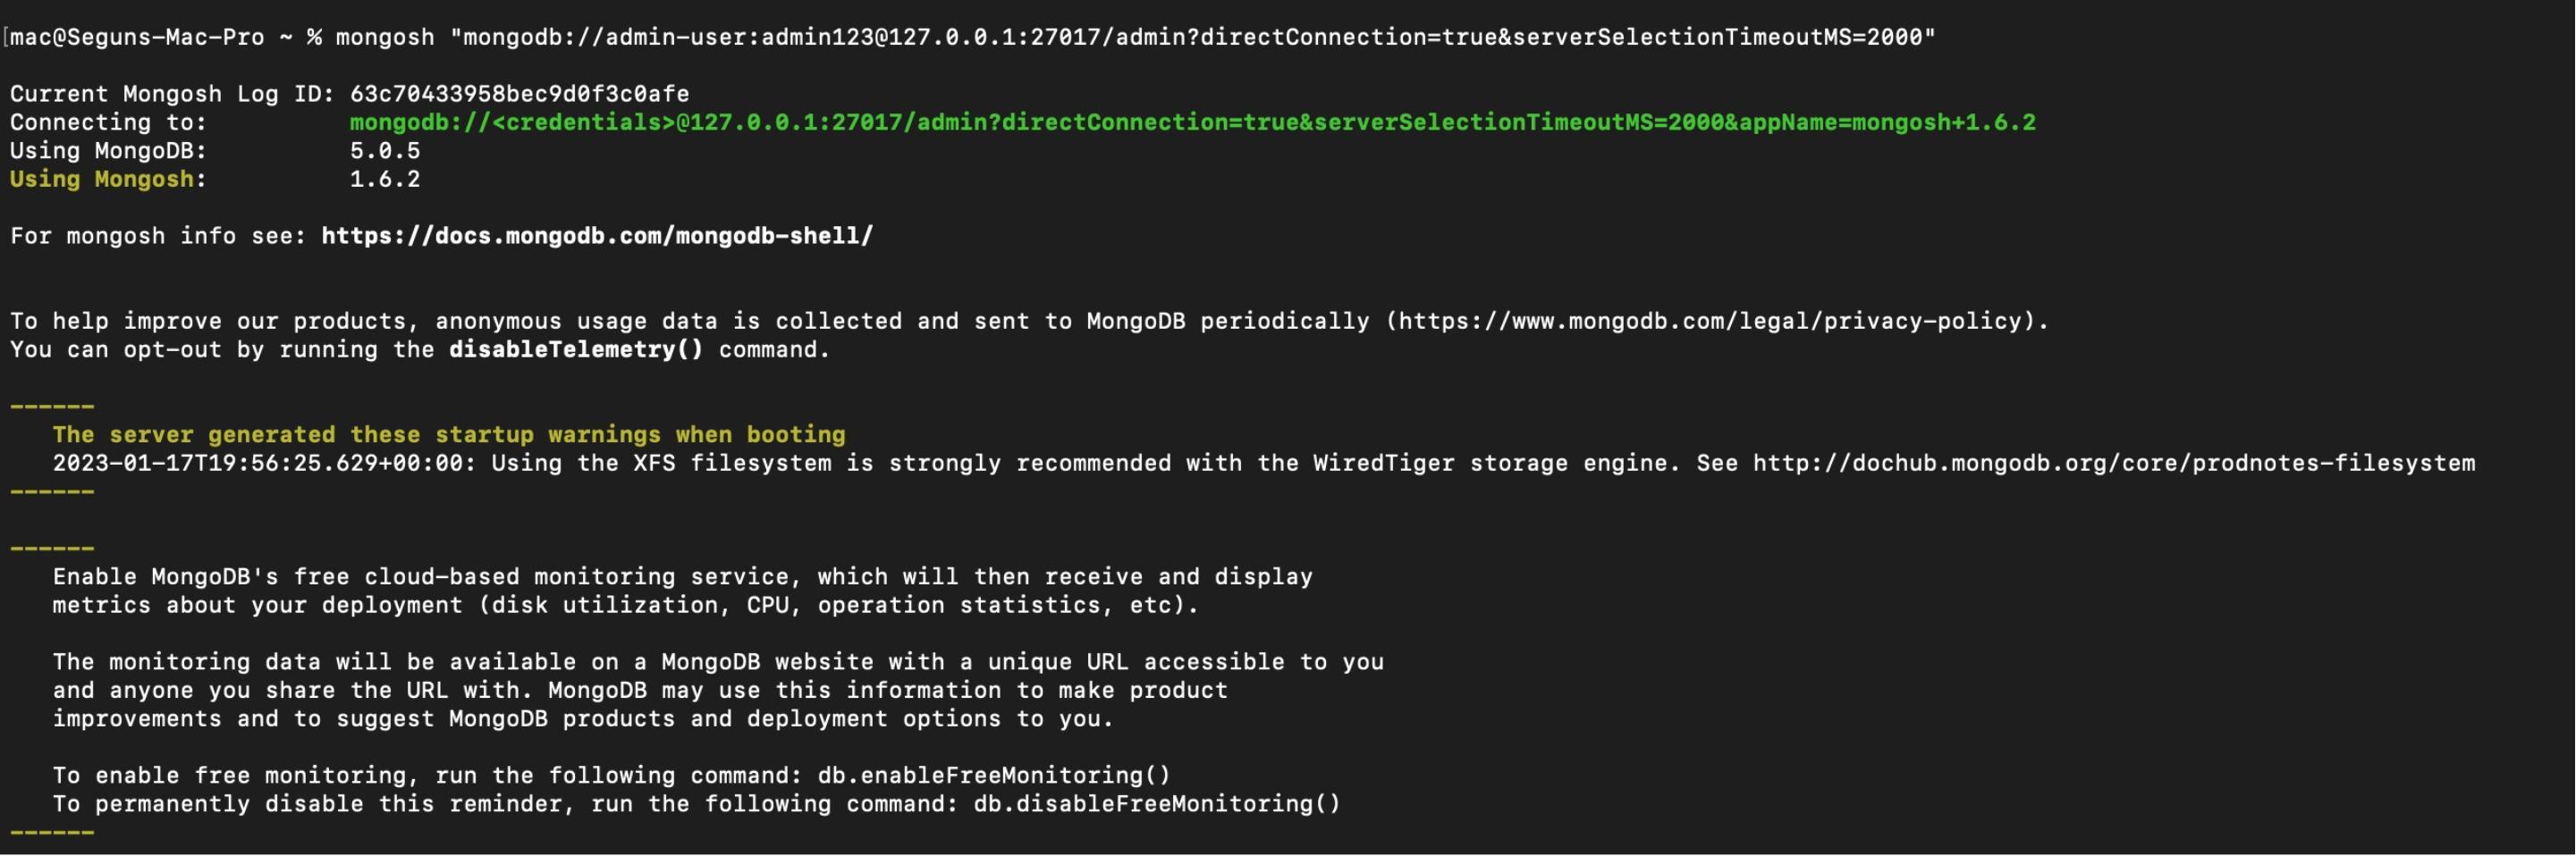
Task: Click the "Current Mongosh Log ID" label
Action: pos(172,95)
